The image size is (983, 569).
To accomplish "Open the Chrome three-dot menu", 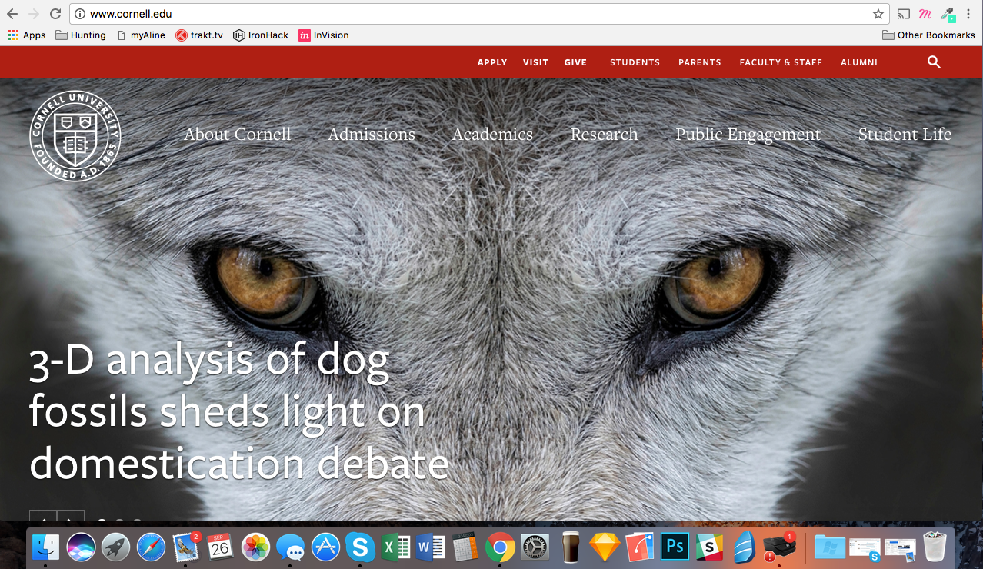I will pos(968,14).
